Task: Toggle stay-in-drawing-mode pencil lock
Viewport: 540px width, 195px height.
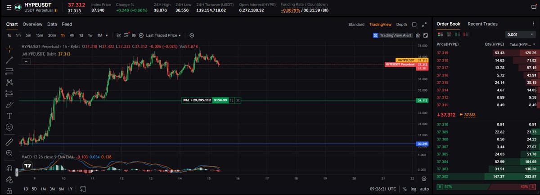Action: click(x=9, y=180)
